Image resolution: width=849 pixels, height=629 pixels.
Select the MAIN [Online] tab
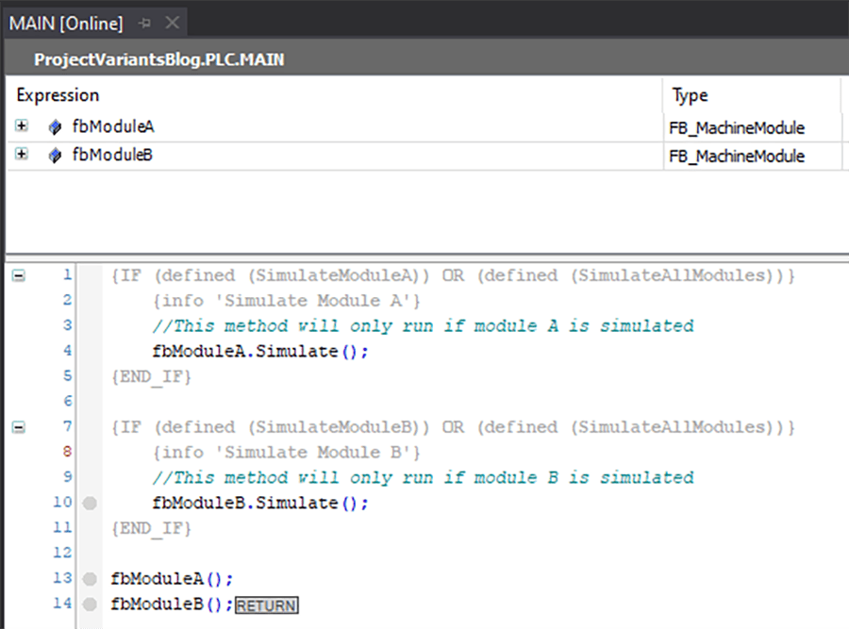point(66,22)
